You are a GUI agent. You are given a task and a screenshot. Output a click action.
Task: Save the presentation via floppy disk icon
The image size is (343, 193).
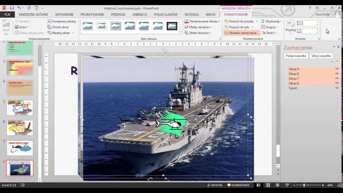tap(12, 8)
